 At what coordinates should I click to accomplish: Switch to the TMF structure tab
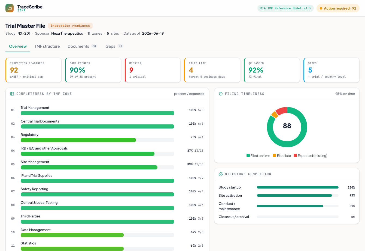pos(47,46)
